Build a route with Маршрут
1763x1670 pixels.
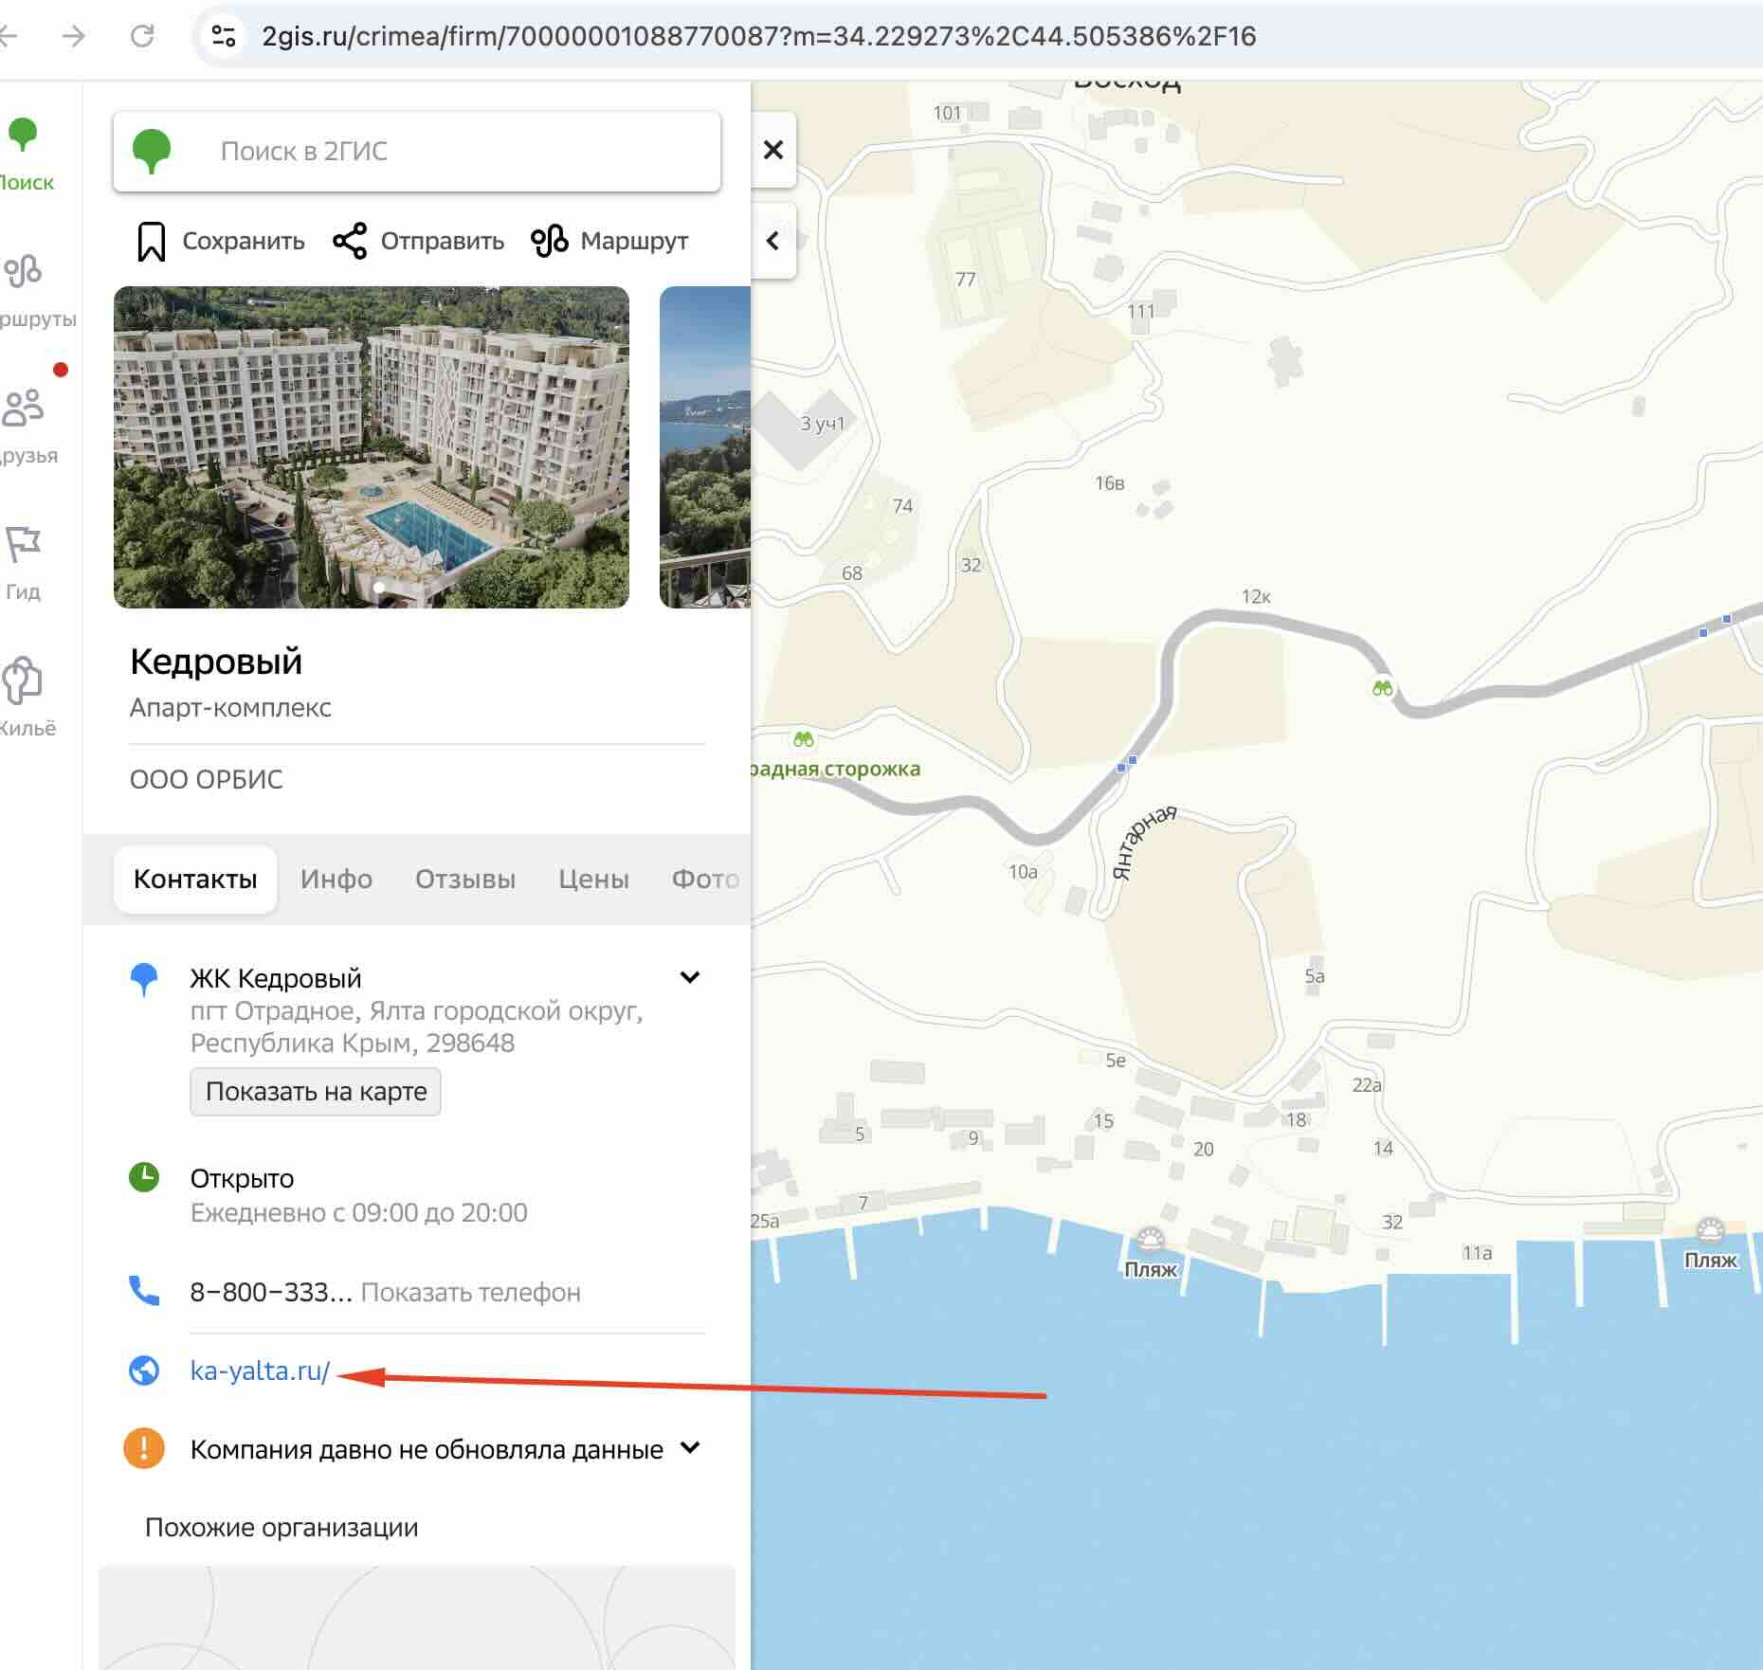[609, 241]
